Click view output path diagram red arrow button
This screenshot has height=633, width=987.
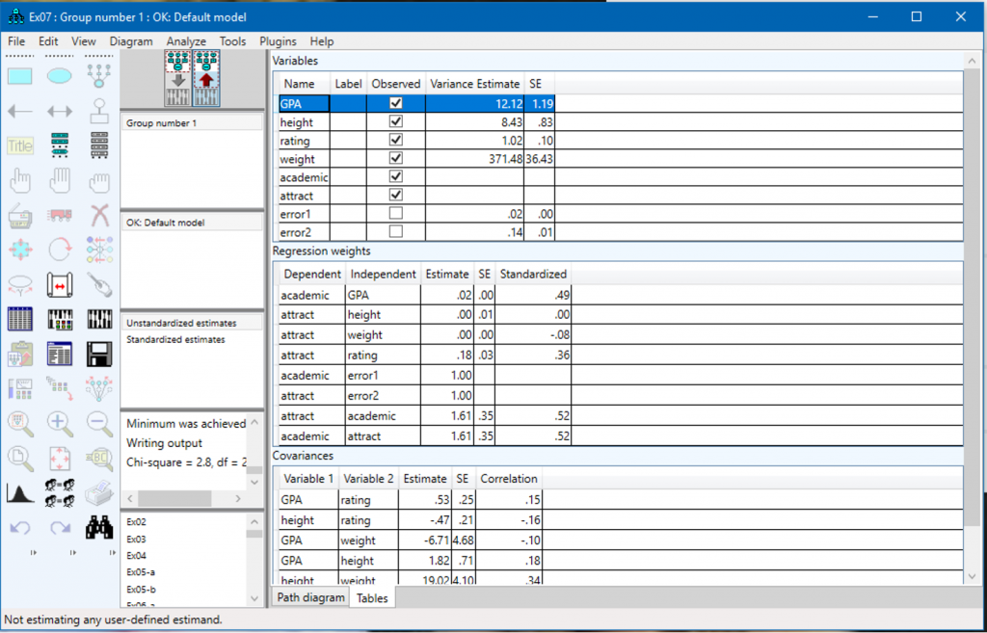(x=206, y=79)
